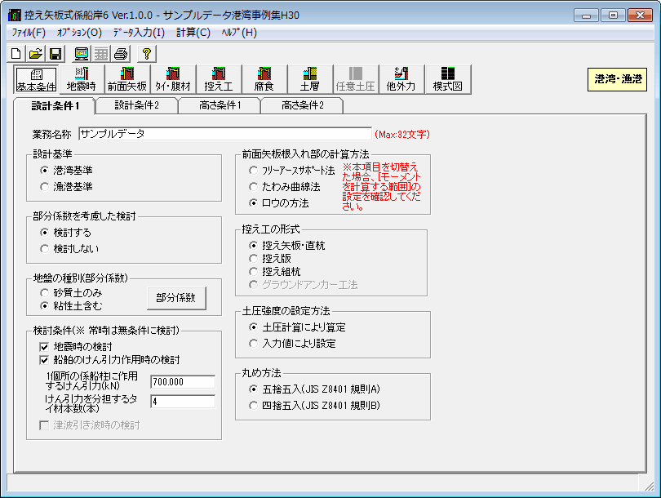661x498 pixels.
Task: Click the 業務名称 text field
Action: [x=225, y=134]
